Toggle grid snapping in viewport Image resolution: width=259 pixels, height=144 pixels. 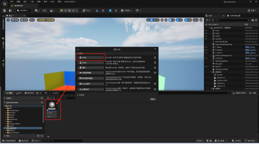click(170, 20)
